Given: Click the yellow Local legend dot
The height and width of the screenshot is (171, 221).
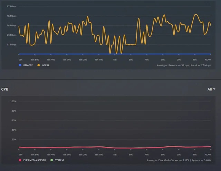Looking at the screenshot, I should 39,65.
